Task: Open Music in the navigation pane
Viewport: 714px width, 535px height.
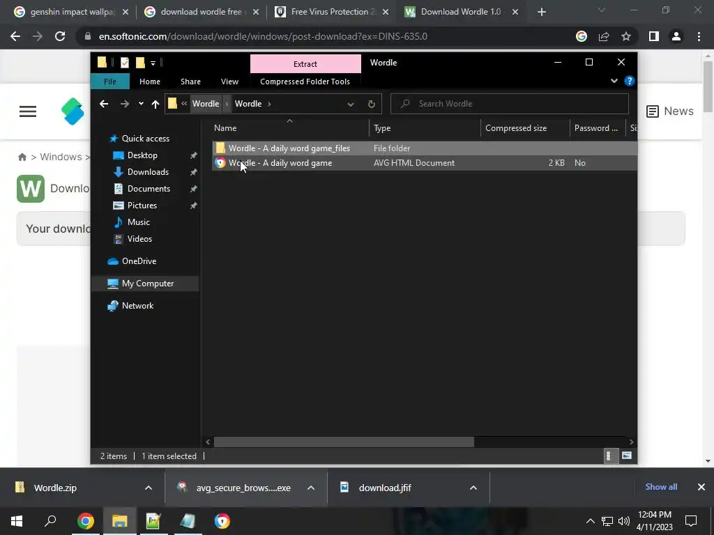Action: tap(139, 222)
